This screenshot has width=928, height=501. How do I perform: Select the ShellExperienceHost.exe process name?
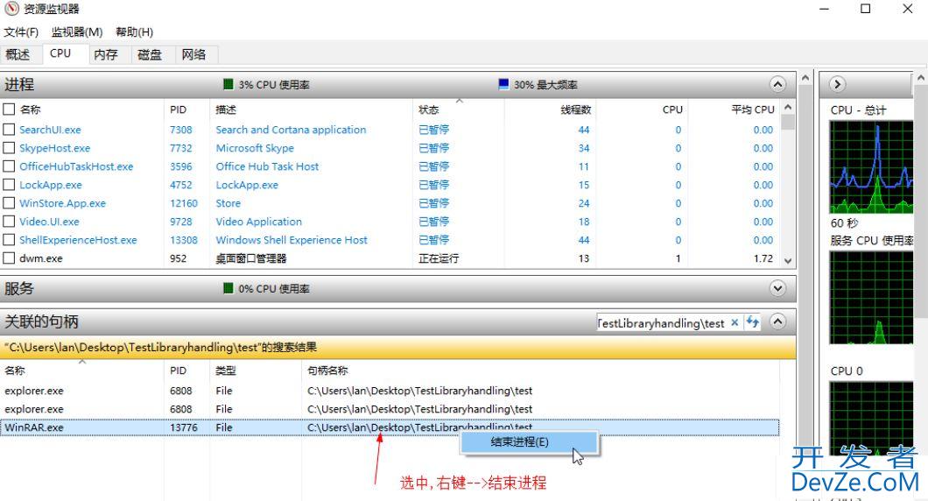click(78, 240)
